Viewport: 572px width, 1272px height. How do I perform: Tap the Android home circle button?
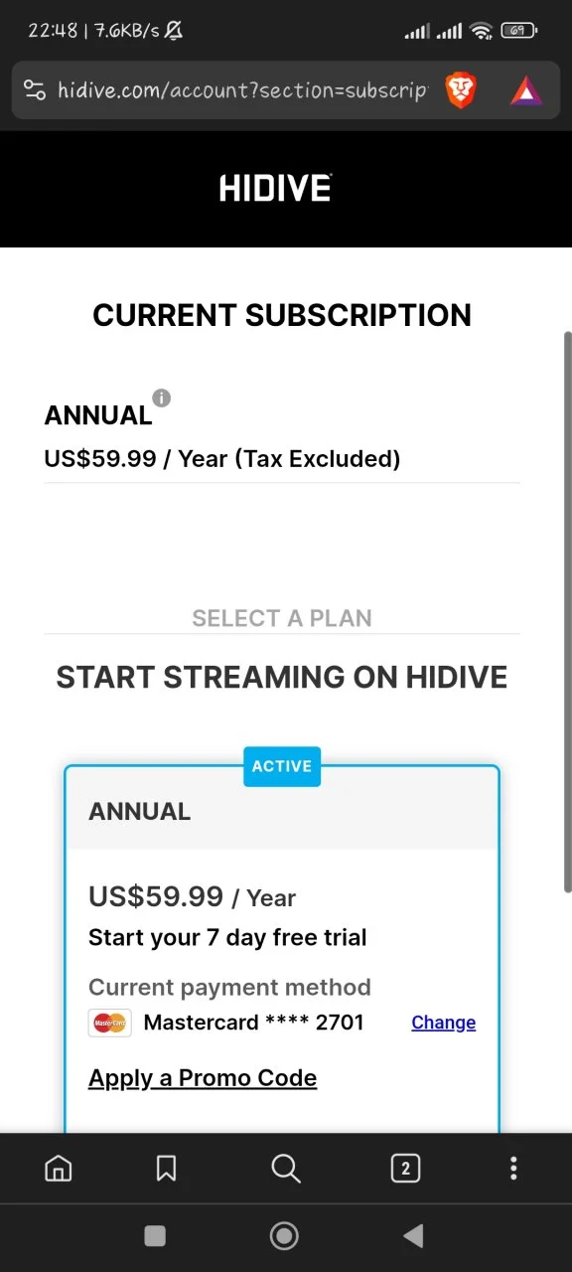pos(285,1235)
